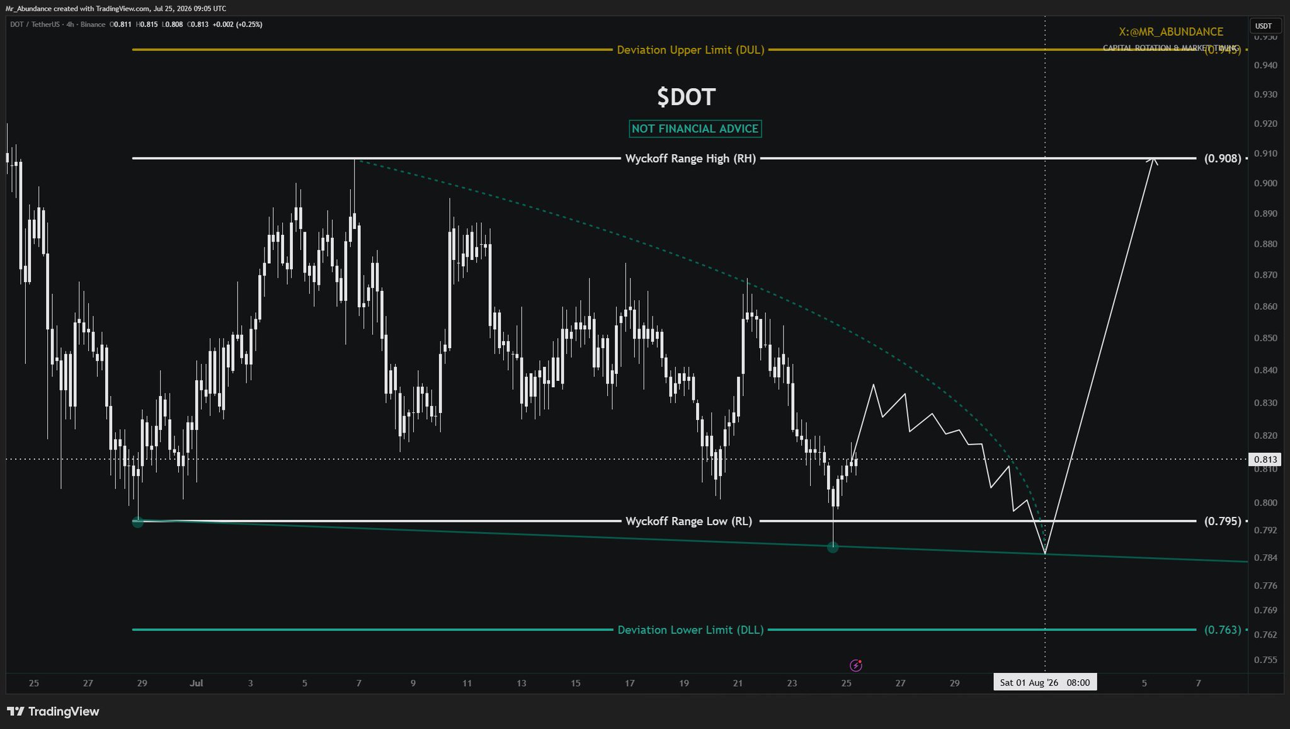Click the 0.840 price axis label

click(1265, 370)
